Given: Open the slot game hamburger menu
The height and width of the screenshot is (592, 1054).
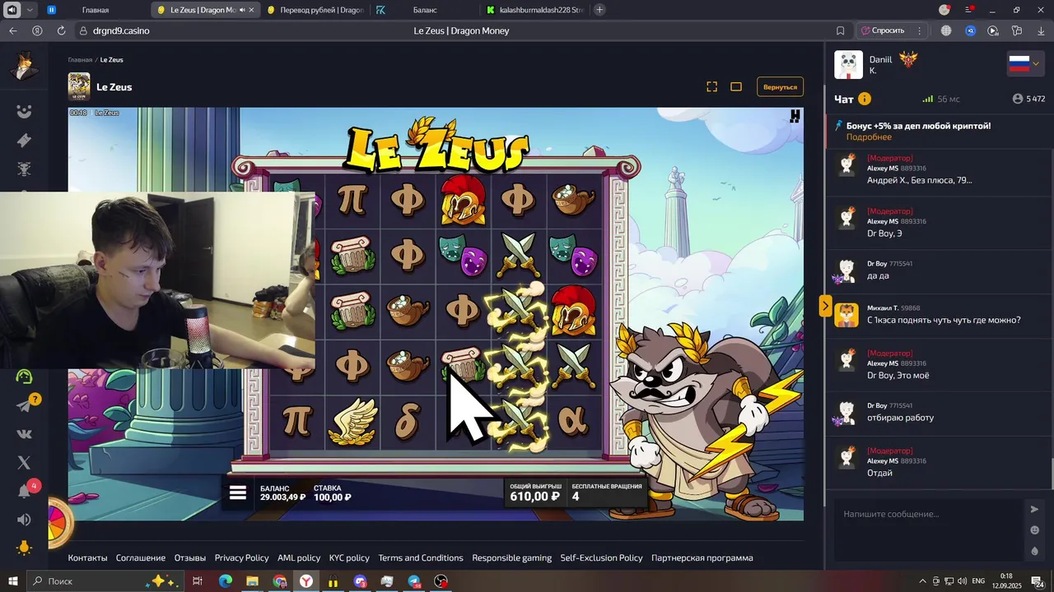Looking at the screenshot, I should pyautogui.click(x=237, y=493).
